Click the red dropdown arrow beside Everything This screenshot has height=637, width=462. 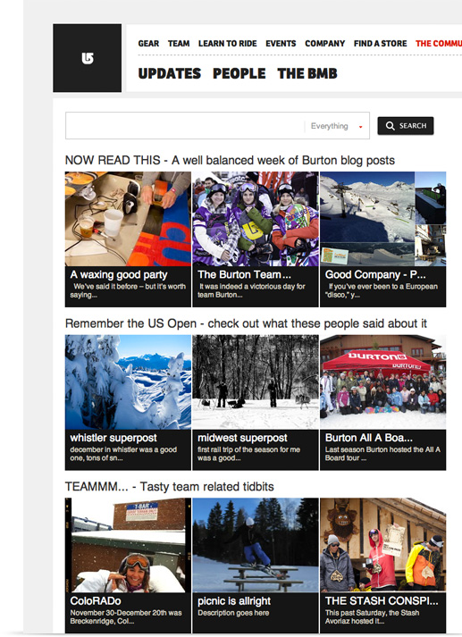tap(360, 127)
